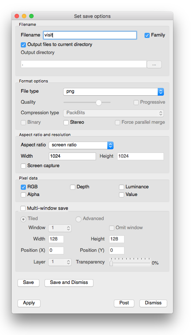Click the yellow minimize window button

24,16
